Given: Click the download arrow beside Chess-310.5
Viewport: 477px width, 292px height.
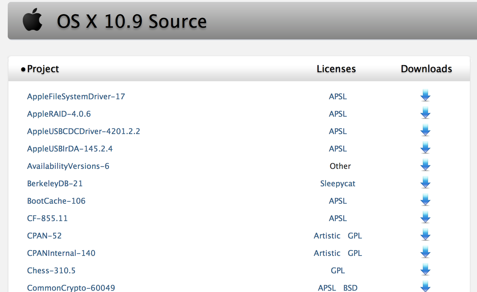Looking at the screenshot, I should click(x=425, y=270).
